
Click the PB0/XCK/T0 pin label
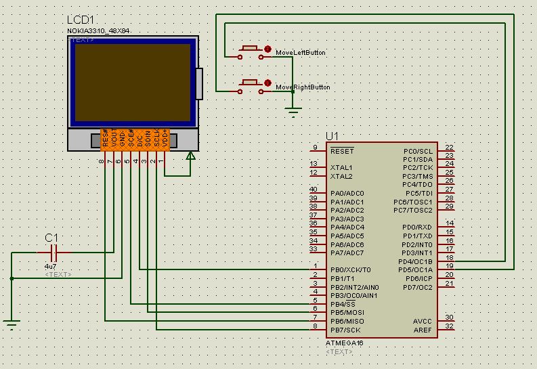(x=350, y=270)
